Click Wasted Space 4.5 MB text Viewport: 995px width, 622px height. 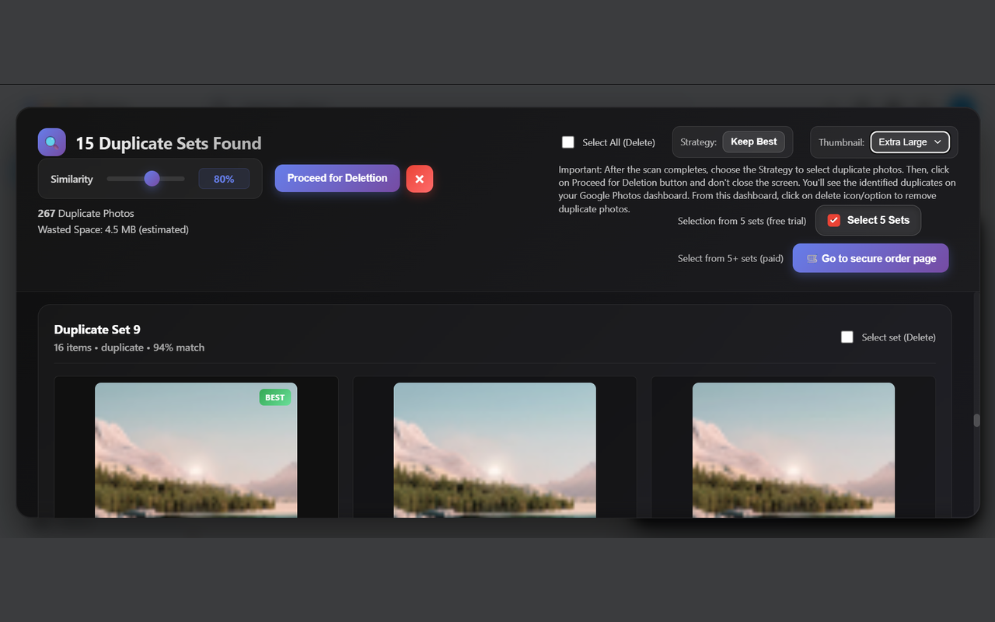(x=113, y=229)
